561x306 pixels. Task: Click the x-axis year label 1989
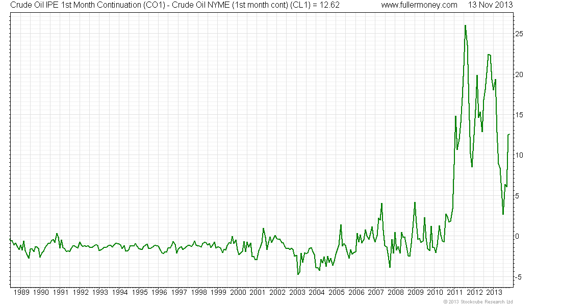(21, 292)
